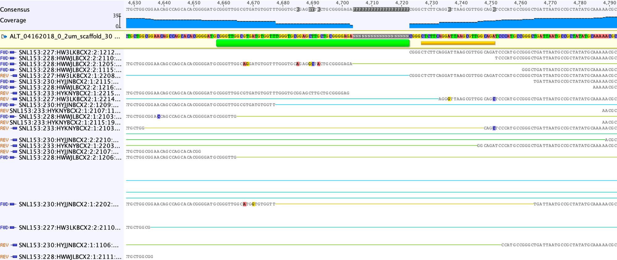Select read name SNL153:230:HYJJNBCX2:1:2202
The image size is (617, 260).
point(69,204)
